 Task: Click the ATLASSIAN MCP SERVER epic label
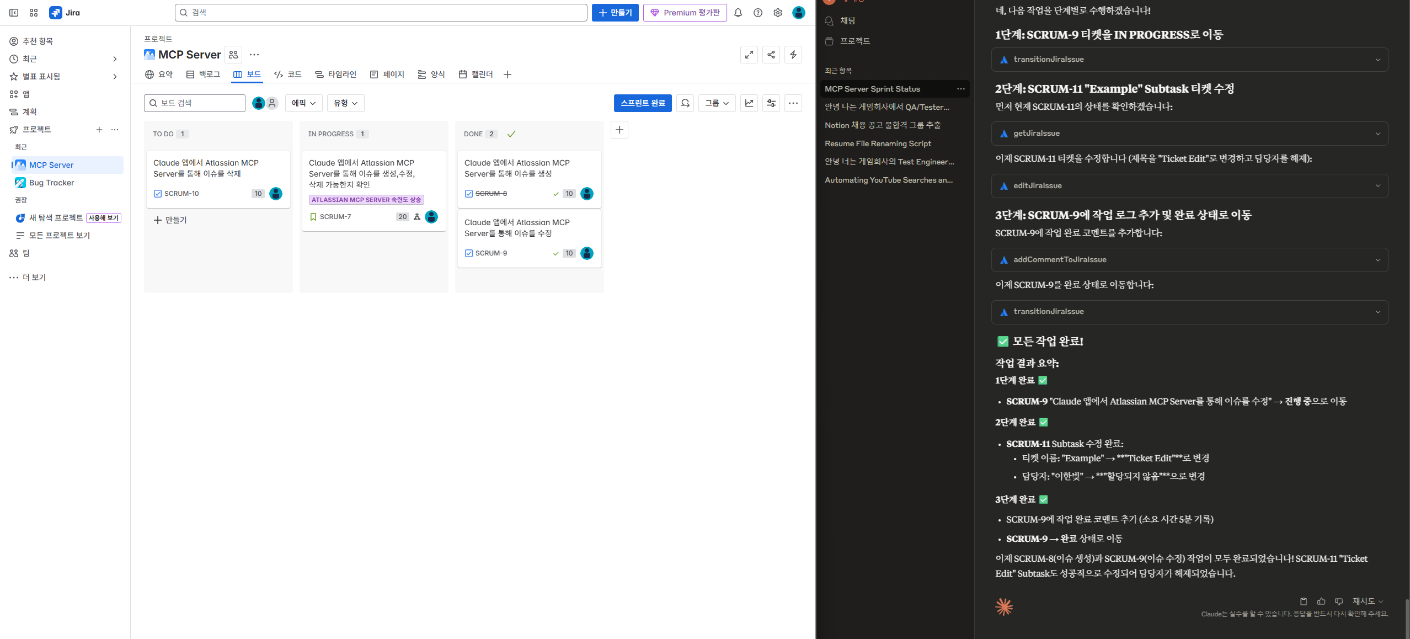366,200
